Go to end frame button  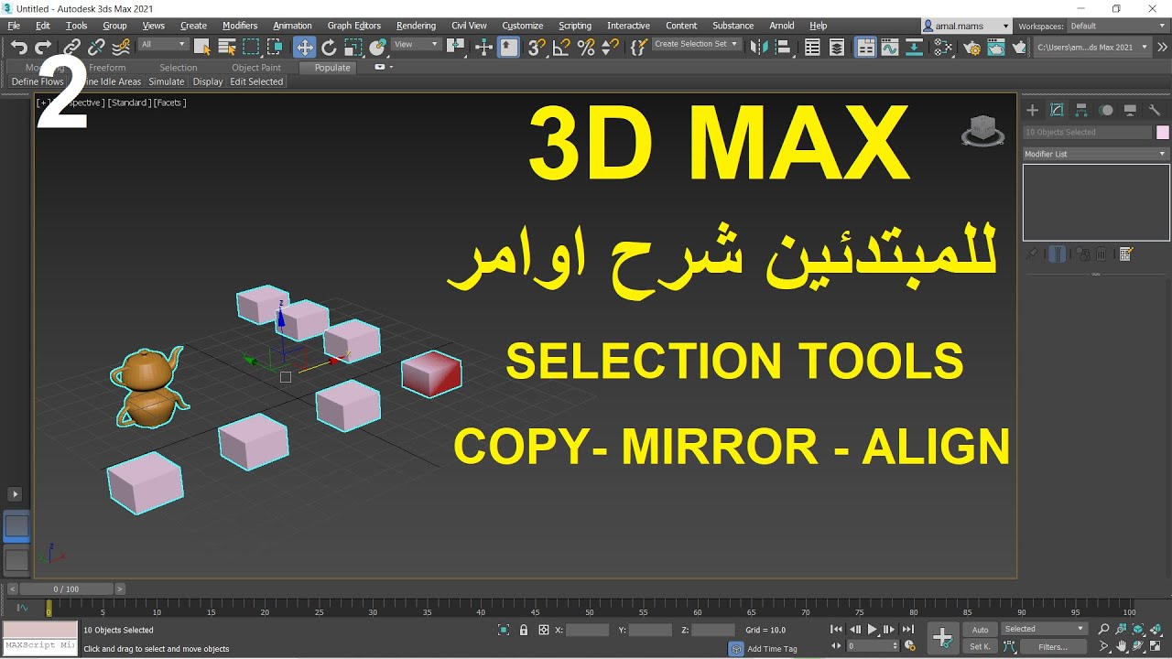(x=907, y=630)
